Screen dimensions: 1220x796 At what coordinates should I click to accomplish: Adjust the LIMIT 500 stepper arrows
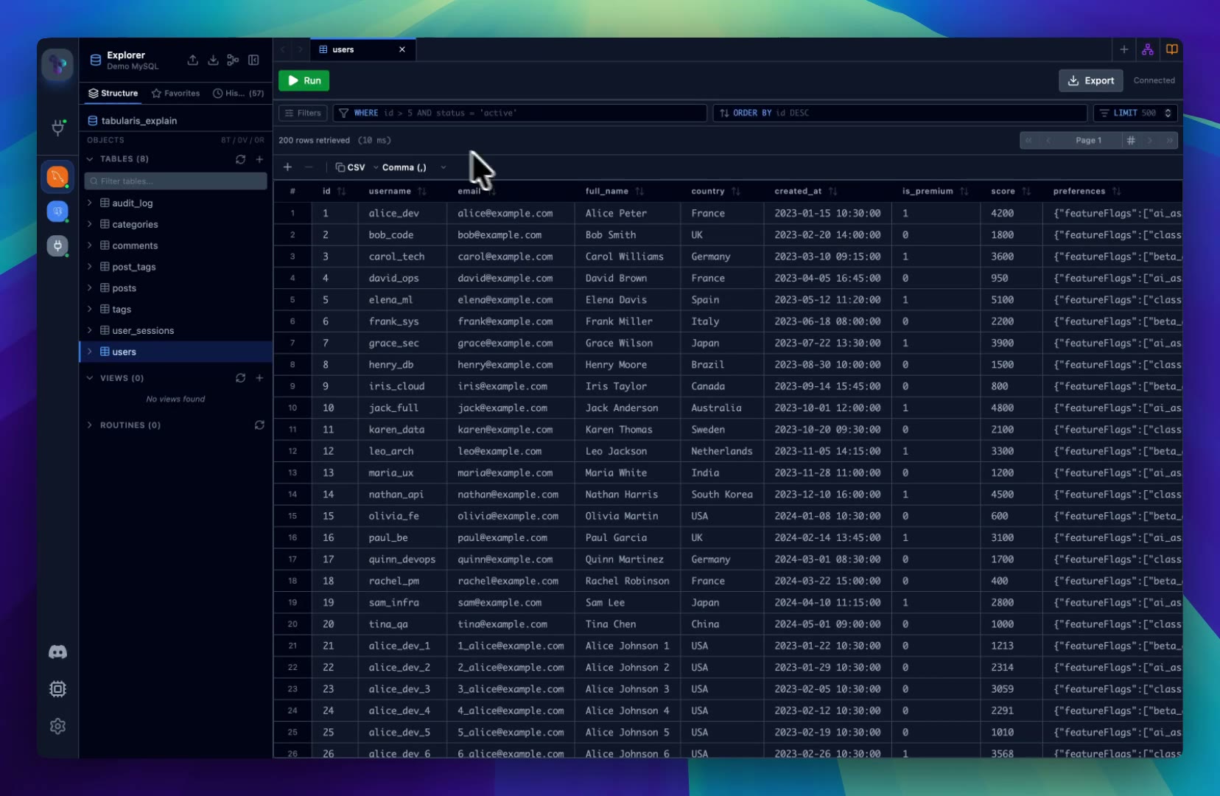(x=1168, y=113)
